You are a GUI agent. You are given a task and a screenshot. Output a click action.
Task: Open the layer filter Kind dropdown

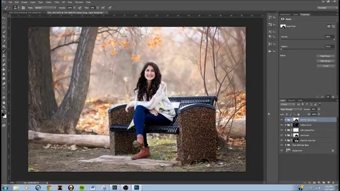(x=288, y=105)
